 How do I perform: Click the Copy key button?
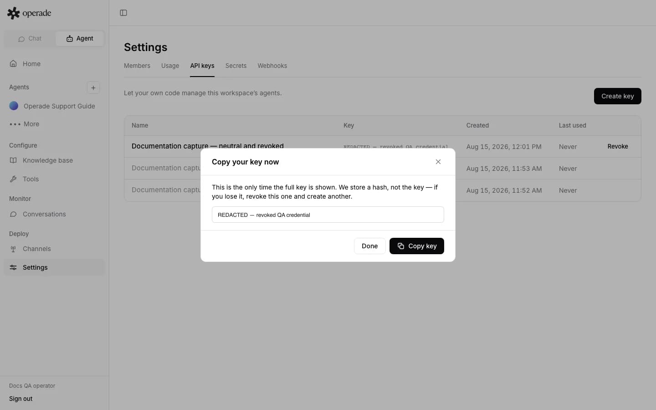(x=416, y=246)
